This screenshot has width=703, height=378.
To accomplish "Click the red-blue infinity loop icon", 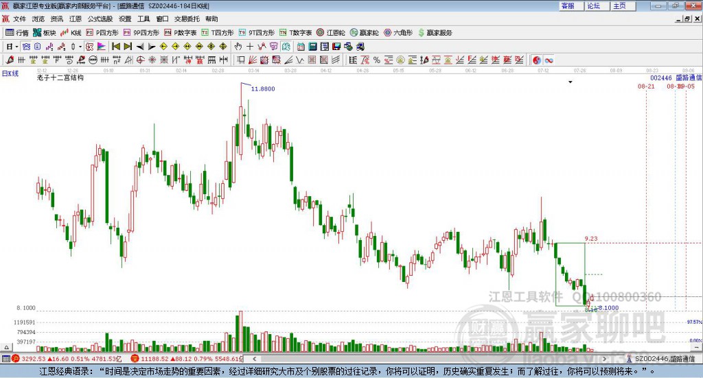I will click(549, 60).
